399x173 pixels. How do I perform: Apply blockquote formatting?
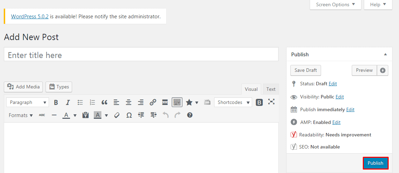coord(104,103)
